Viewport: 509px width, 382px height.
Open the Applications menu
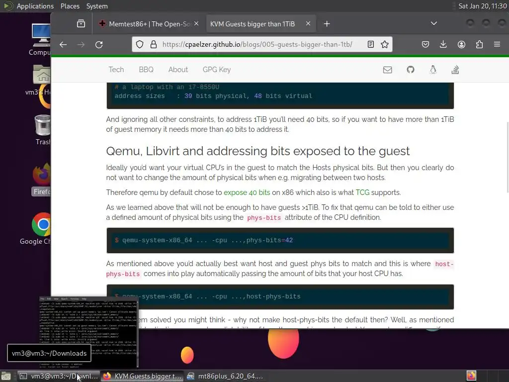(x=35, y=6)
